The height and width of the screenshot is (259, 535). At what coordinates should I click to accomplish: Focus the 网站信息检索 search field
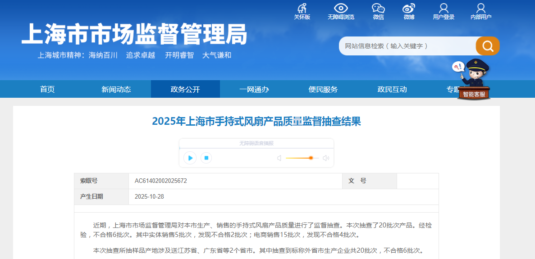point(407,45)
